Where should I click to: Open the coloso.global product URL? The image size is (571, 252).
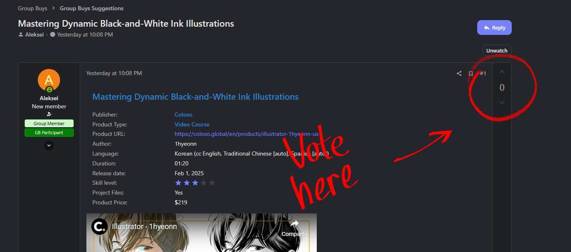tap(246, 134)
